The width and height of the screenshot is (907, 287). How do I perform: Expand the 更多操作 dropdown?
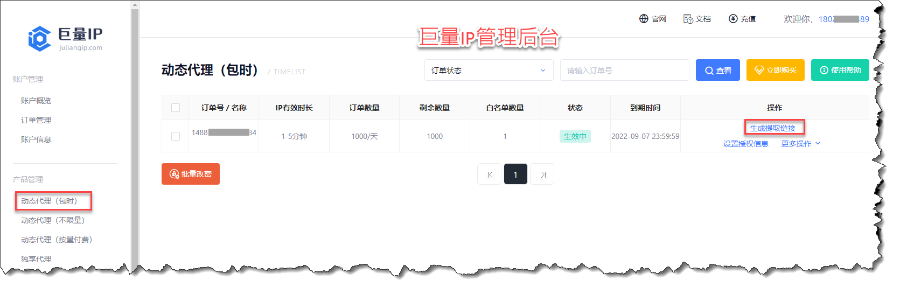pos(801,144)
